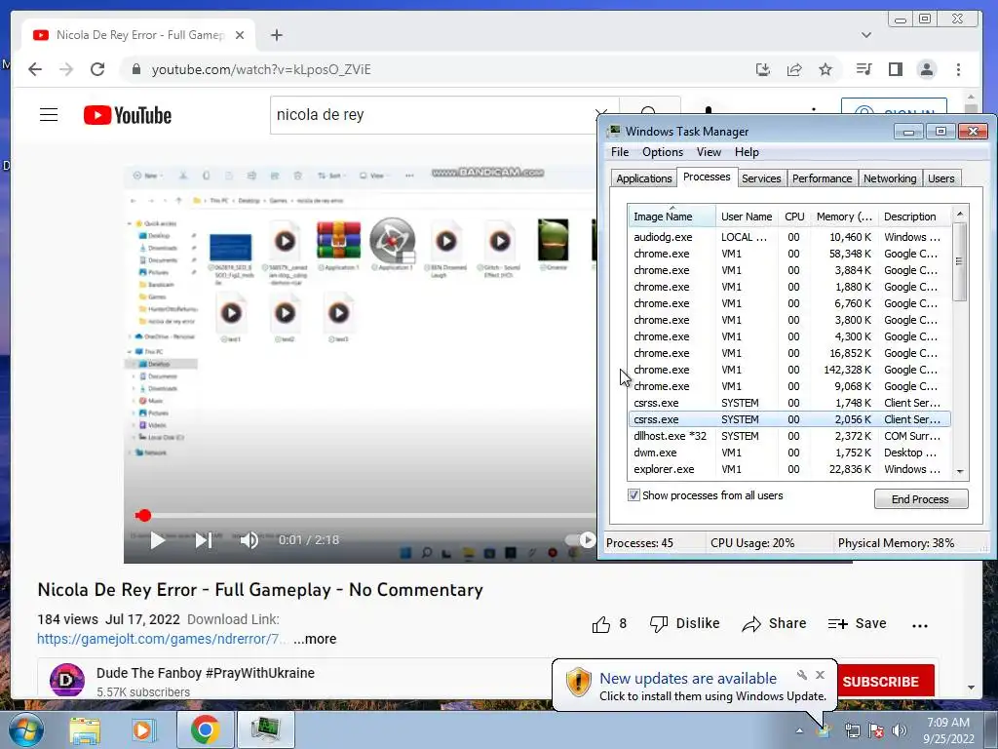Select the dllhost.exe *32 process
The image size is (998, 749).
click(x=789, y=436)
